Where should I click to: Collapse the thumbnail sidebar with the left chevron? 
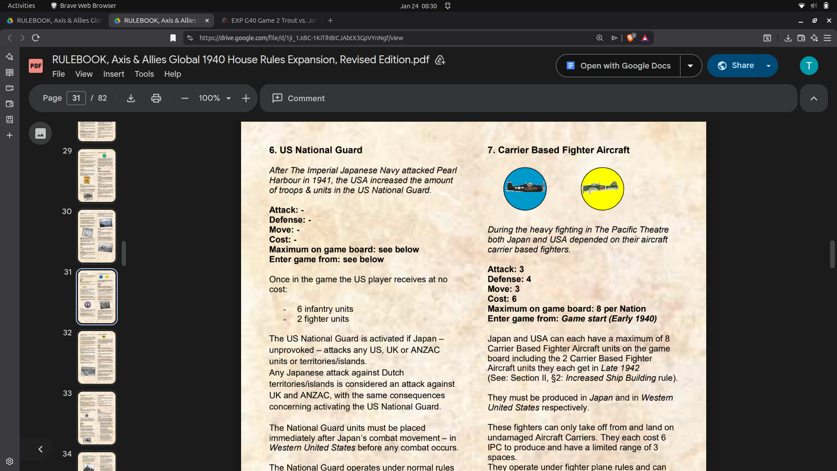tap(40, 449)
